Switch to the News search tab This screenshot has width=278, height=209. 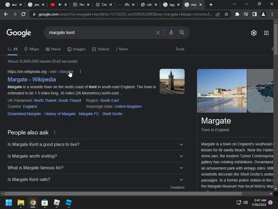tap(53, 49)
